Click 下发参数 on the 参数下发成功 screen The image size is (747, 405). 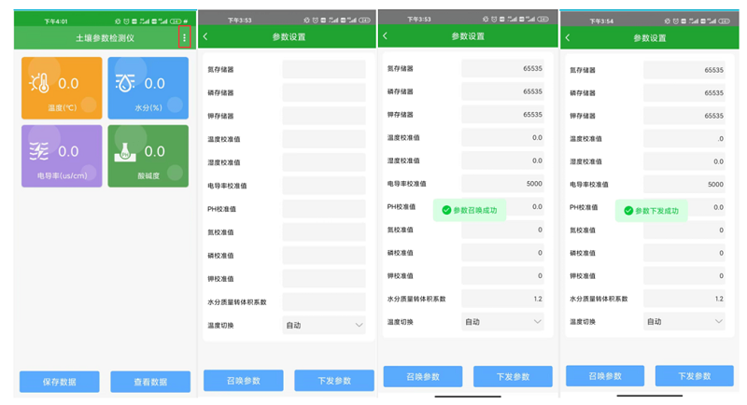695,376
